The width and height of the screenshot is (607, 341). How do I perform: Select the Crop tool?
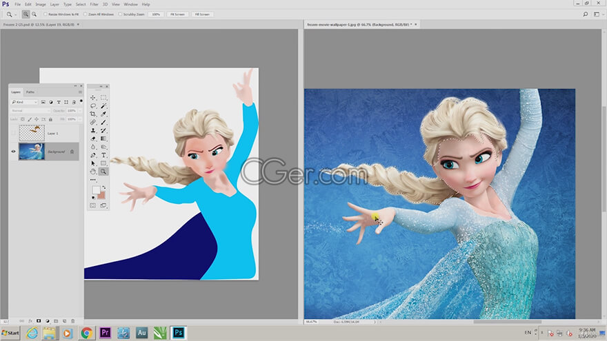coord(93,114)
